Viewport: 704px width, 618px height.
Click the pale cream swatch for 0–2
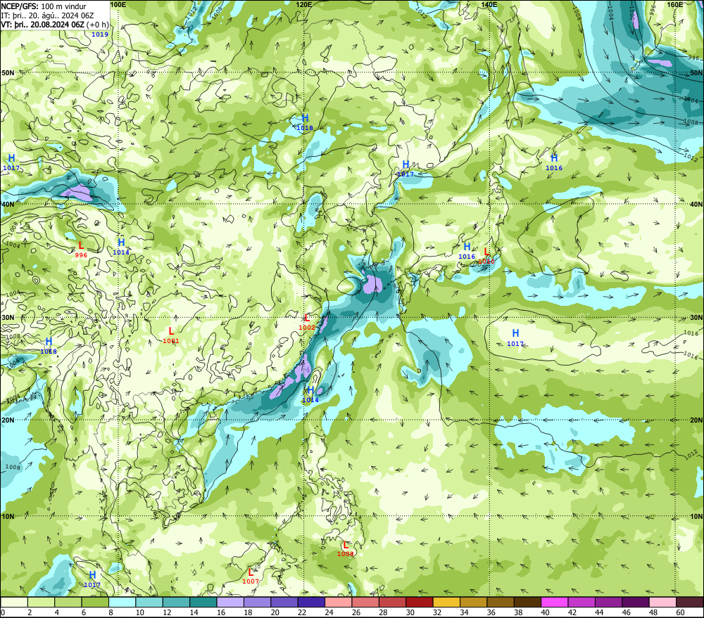pyautogui.click(x=14, y=602)
